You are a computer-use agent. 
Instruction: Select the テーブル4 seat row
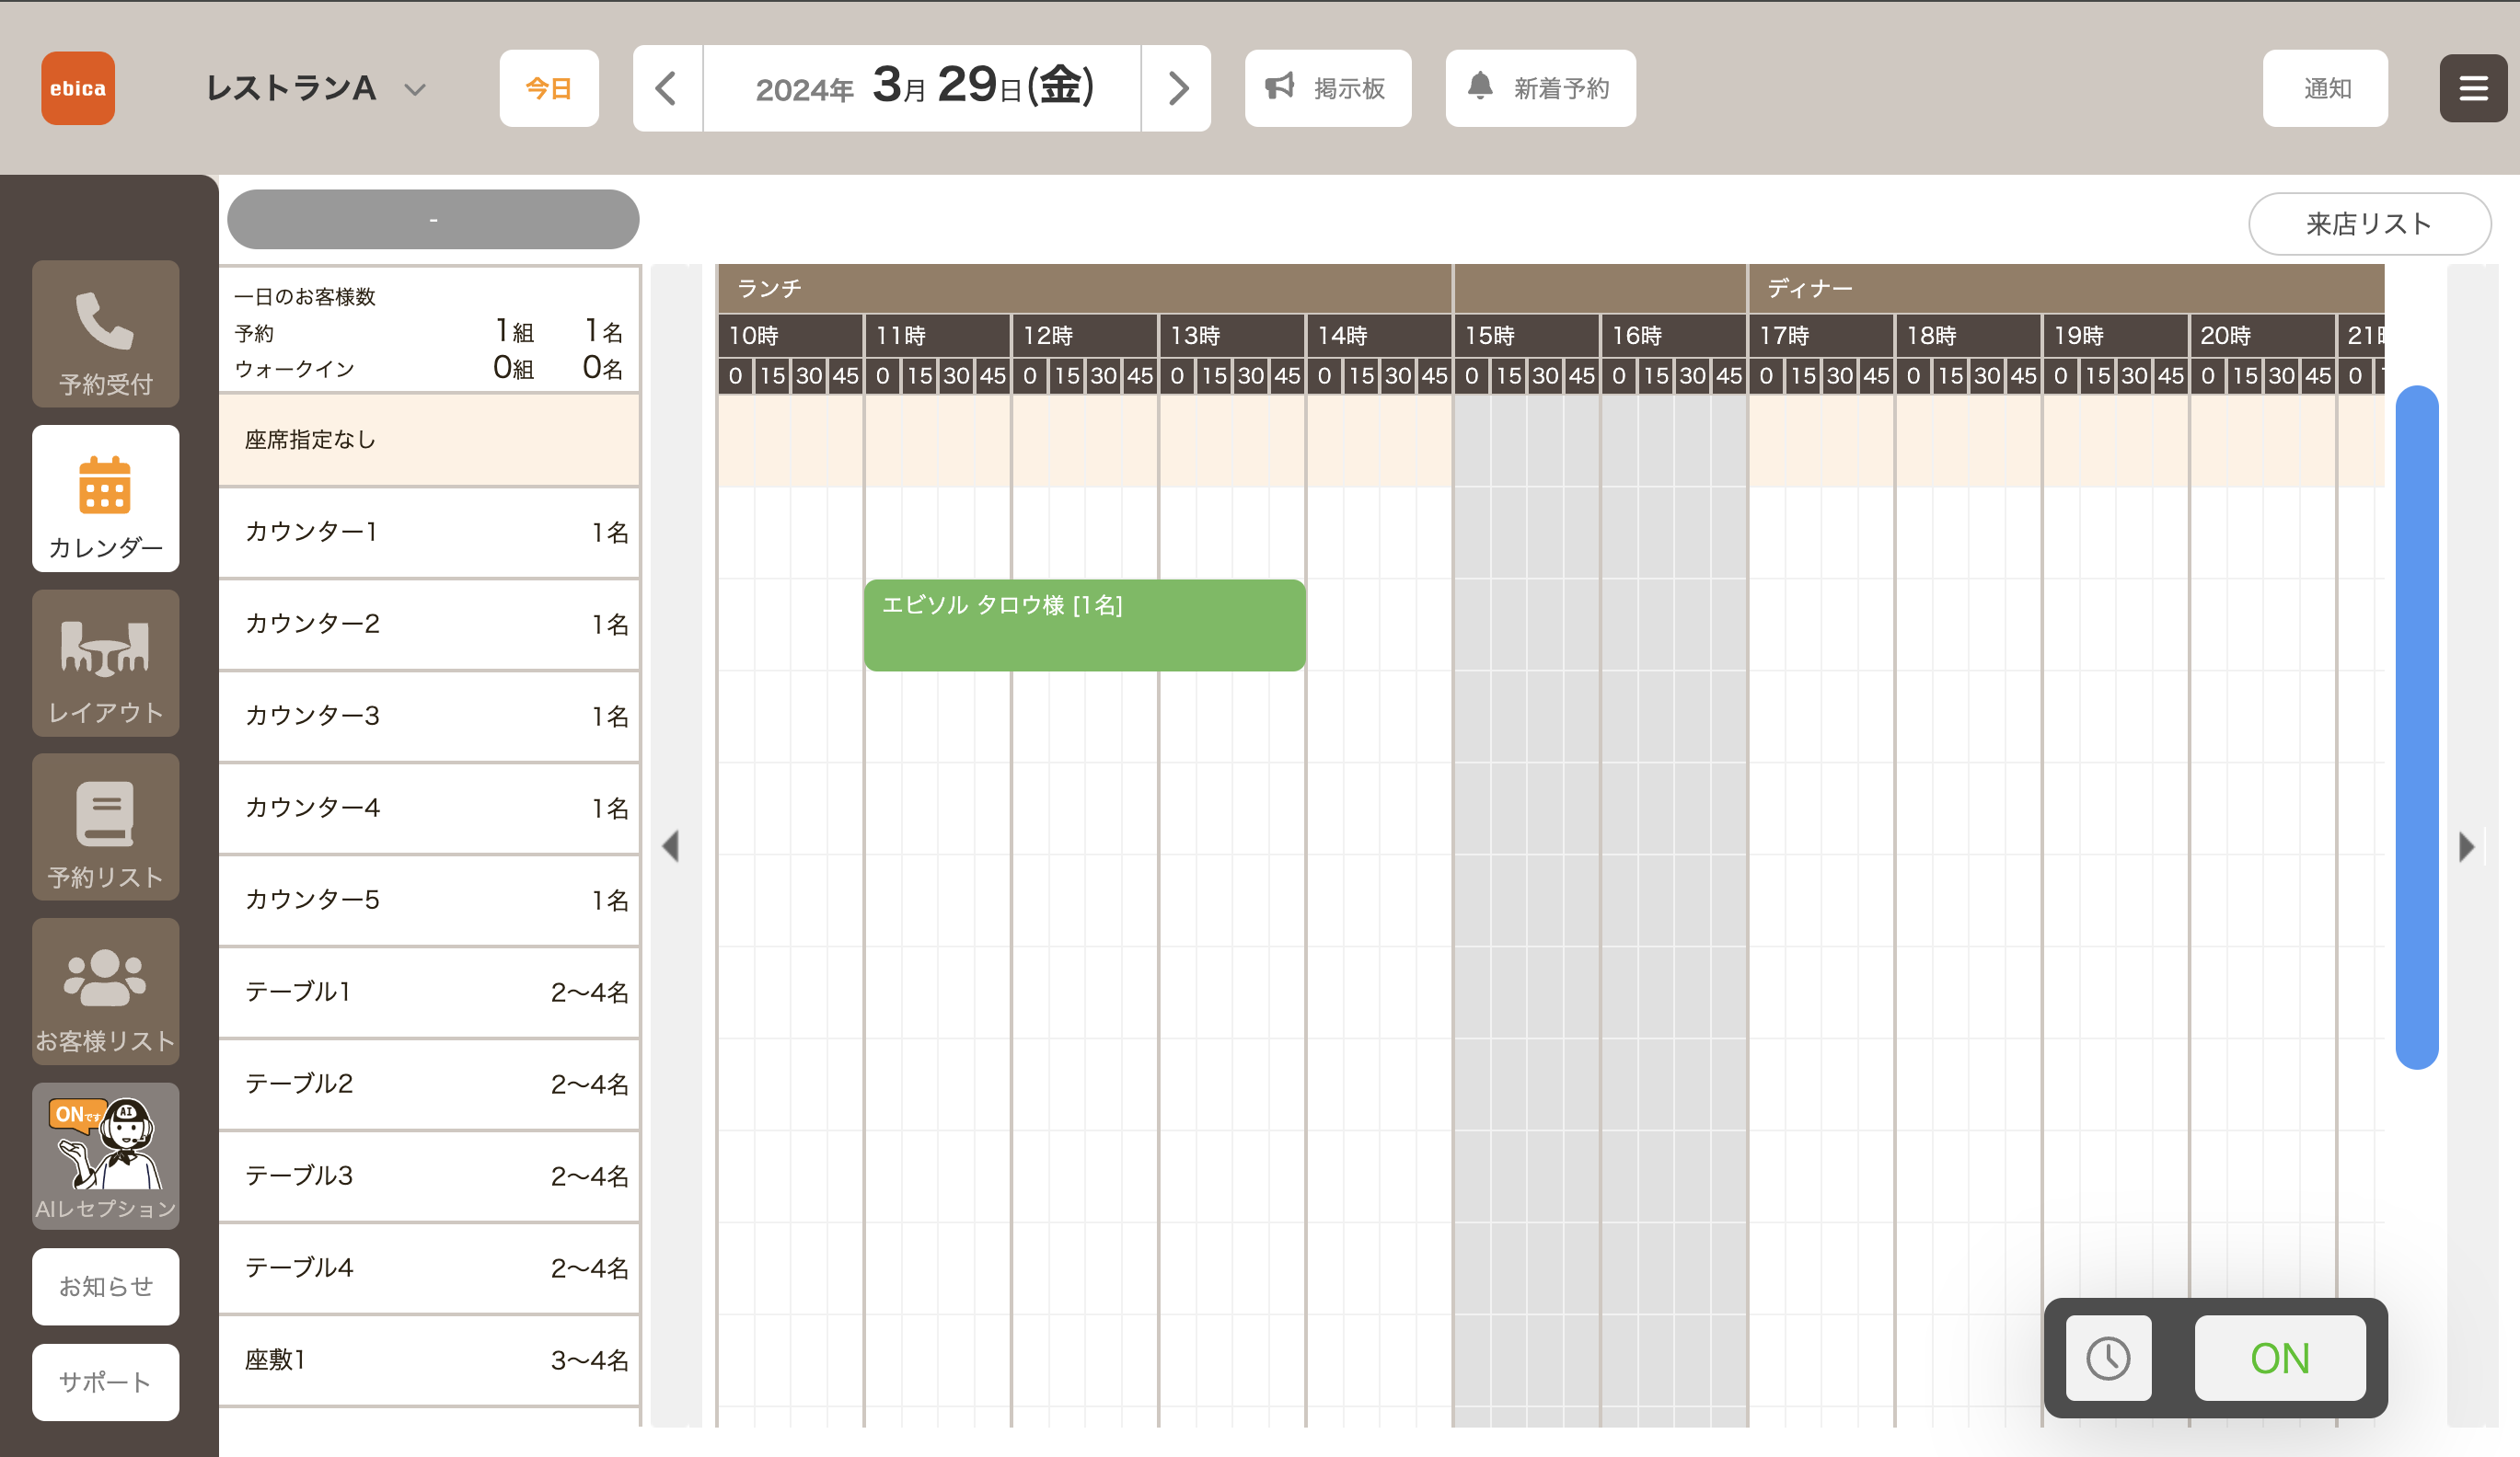point(429,1268)
